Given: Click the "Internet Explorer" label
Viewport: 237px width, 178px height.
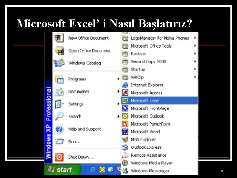Looking at the screenshot, I should pyautogui.click(x=147, y=85).
